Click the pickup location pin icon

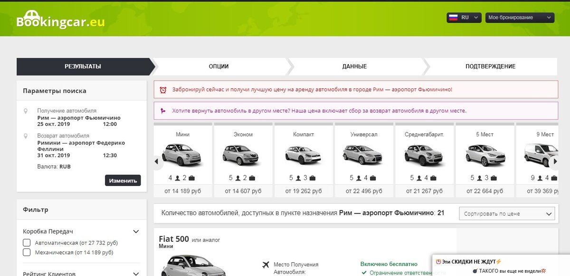click(26, 111)
